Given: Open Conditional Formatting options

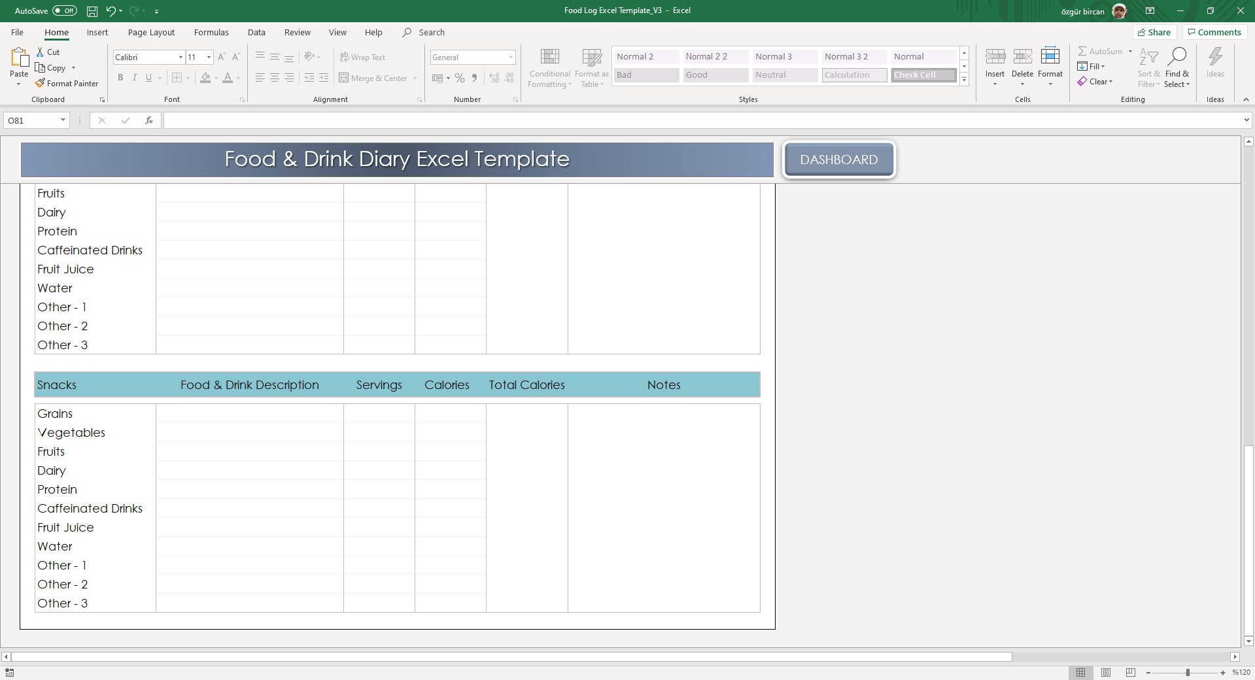Looking at the screenshot, I should tap(549, 66).
